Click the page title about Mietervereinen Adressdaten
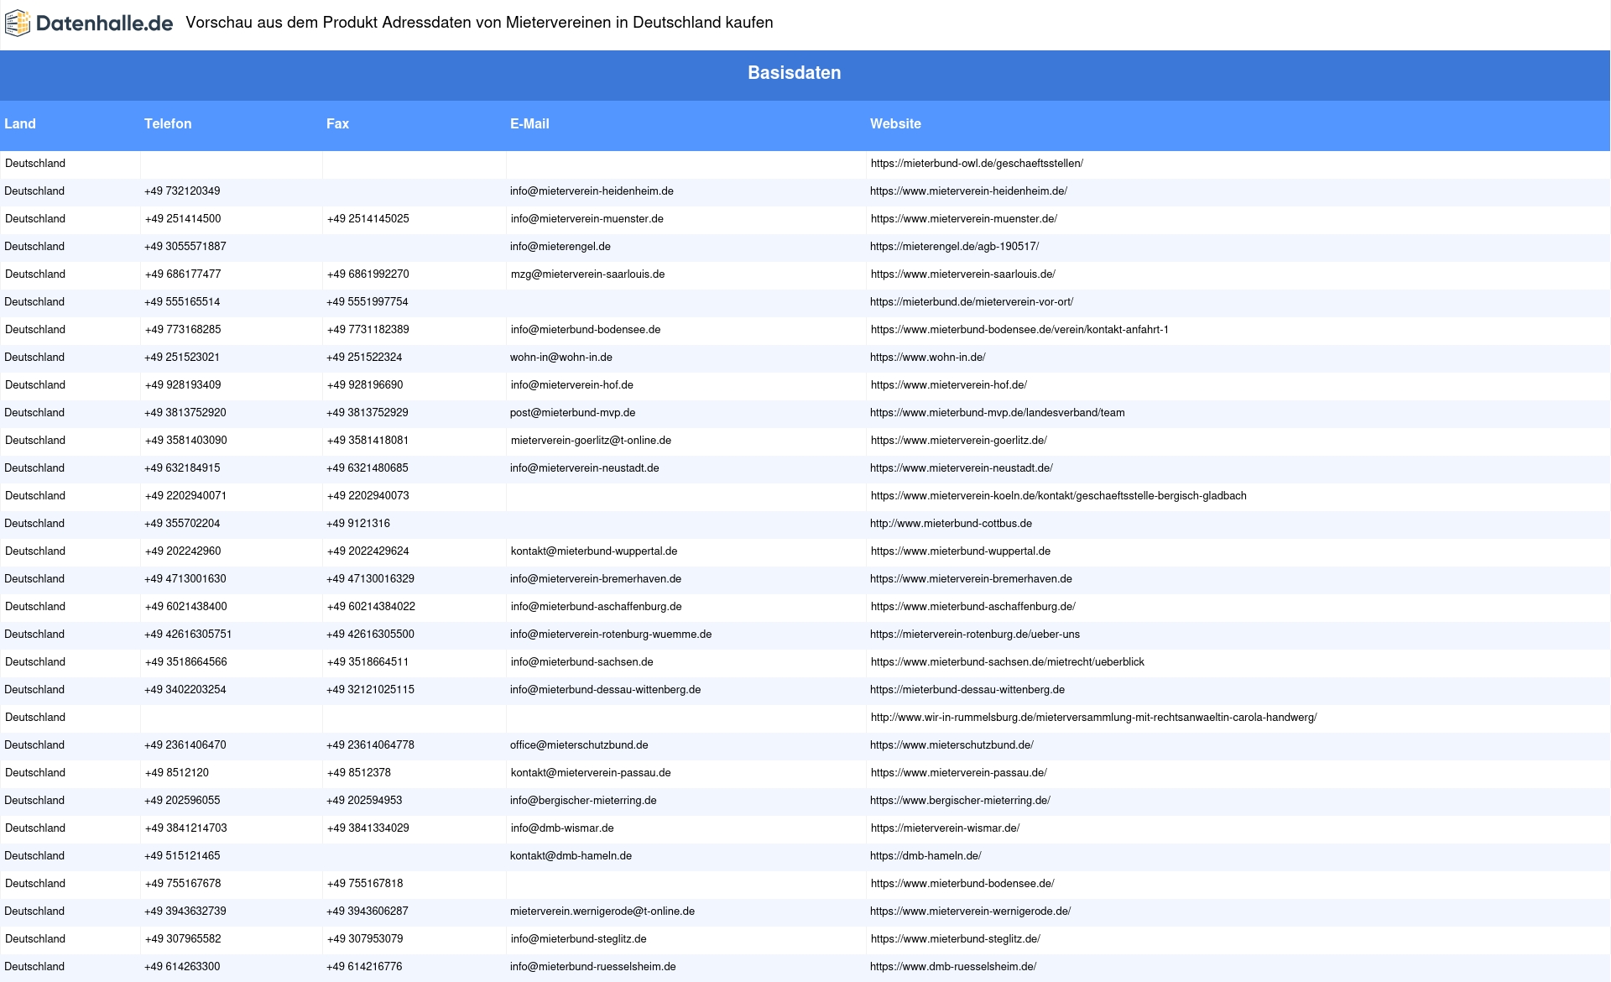The height and width of the screenshot is (982, 1611). pyautogui.click(x=479, y=23)
